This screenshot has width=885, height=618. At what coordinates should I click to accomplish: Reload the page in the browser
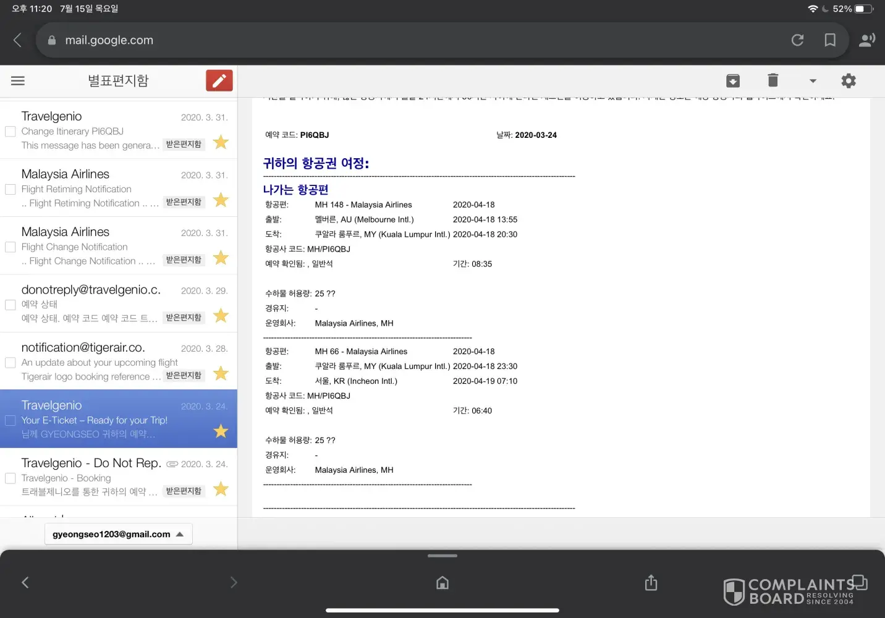(797, 40)
